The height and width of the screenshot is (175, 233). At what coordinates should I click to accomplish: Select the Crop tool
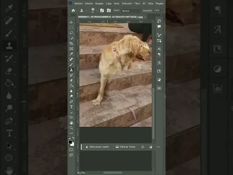pyautogui.click(x=71, y=43)
